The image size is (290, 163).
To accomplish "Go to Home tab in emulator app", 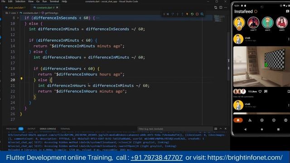I will point(238,120).
